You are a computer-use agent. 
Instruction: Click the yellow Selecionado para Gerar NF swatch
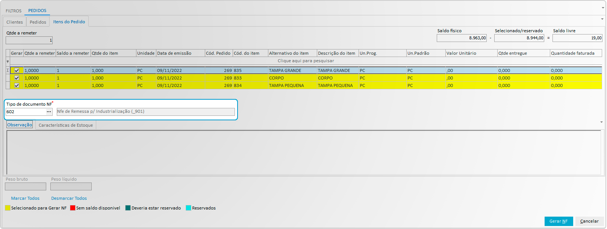pyautogui.click(x=8, y=208)
